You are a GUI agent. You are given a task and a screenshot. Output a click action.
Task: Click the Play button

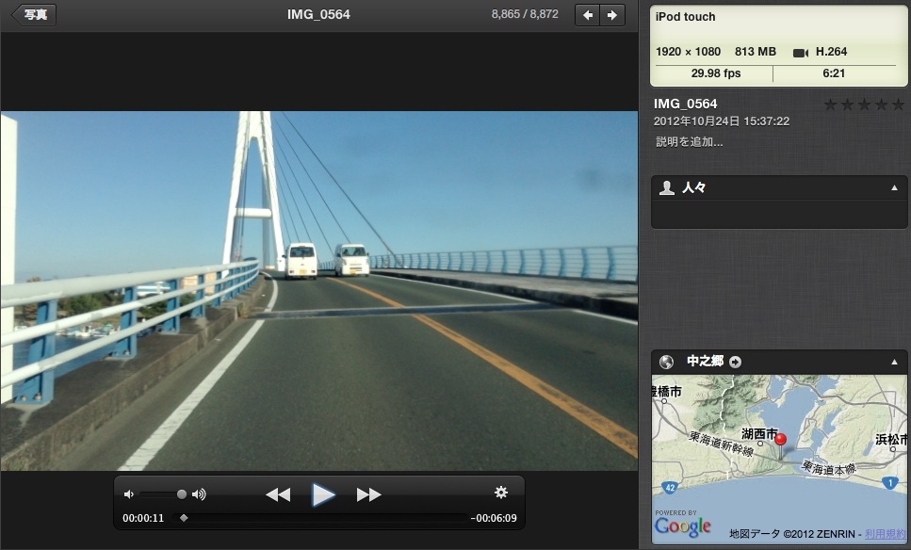pyautogui.click(x=323, y=494)
